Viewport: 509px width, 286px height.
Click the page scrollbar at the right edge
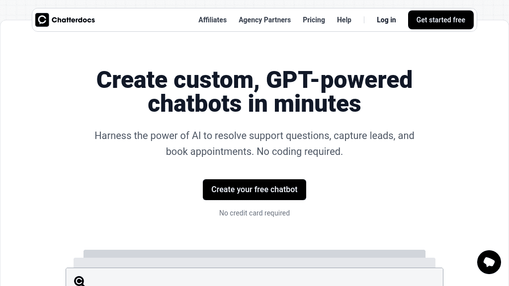click(x=507, y=143)
